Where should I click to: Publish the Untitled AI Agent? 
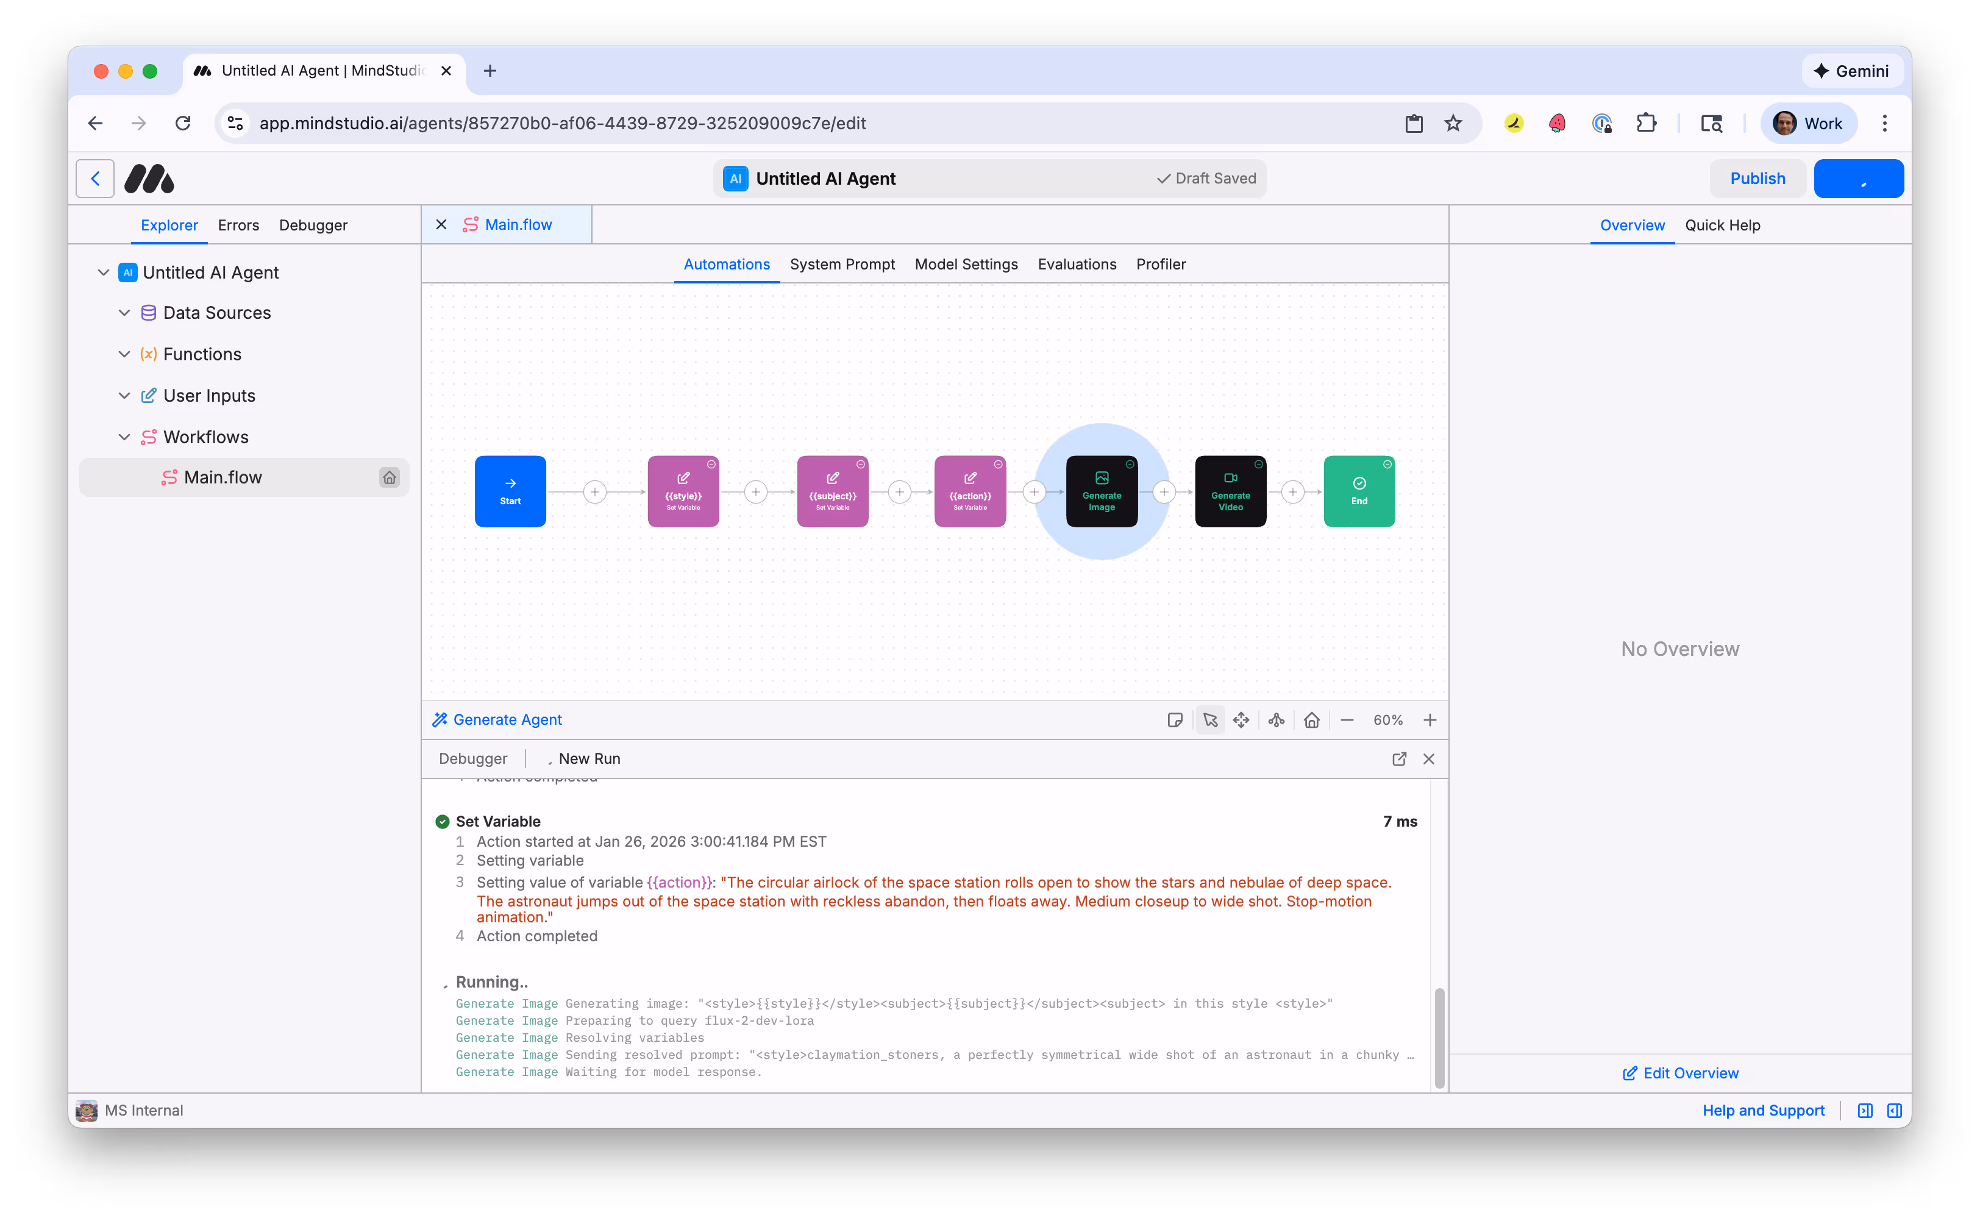1757,178
